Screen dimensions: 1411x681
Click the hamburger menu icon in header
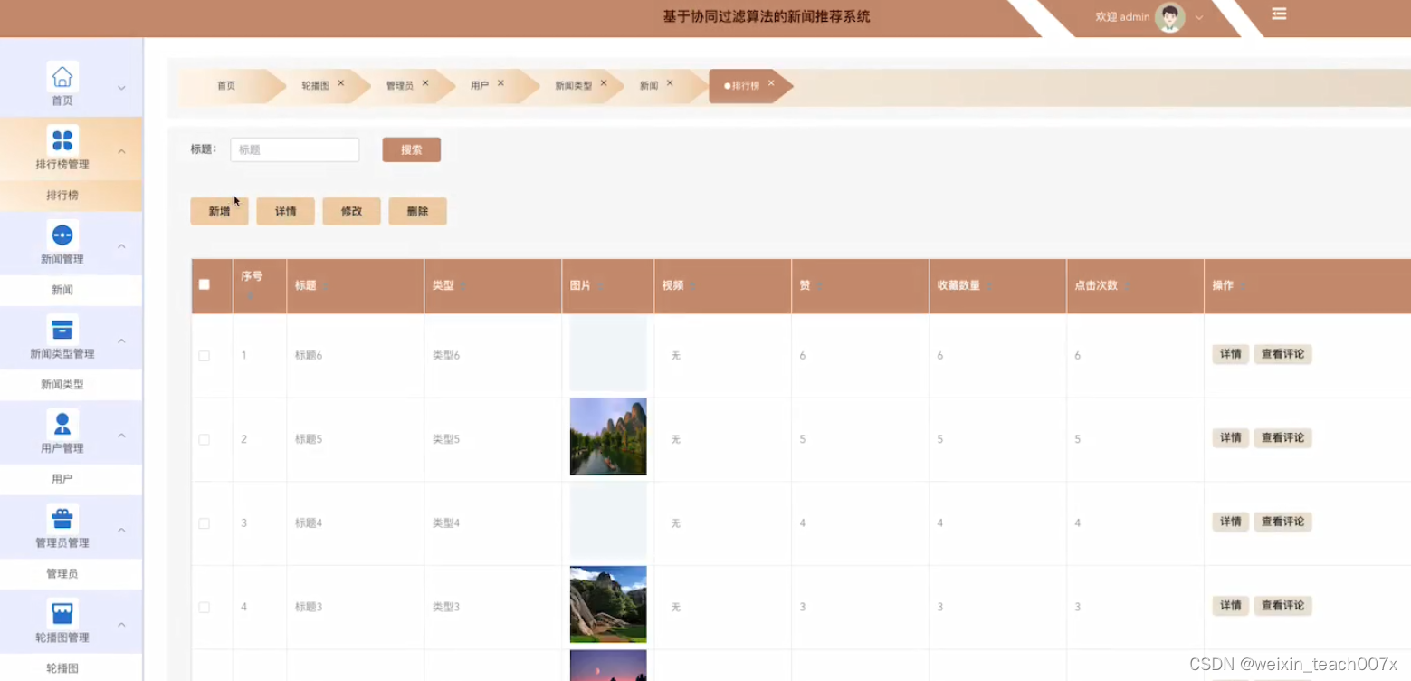[1279, 14]
